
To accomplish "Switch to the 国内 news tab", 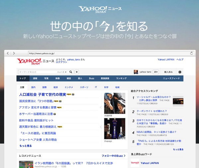I will [33, 87].
